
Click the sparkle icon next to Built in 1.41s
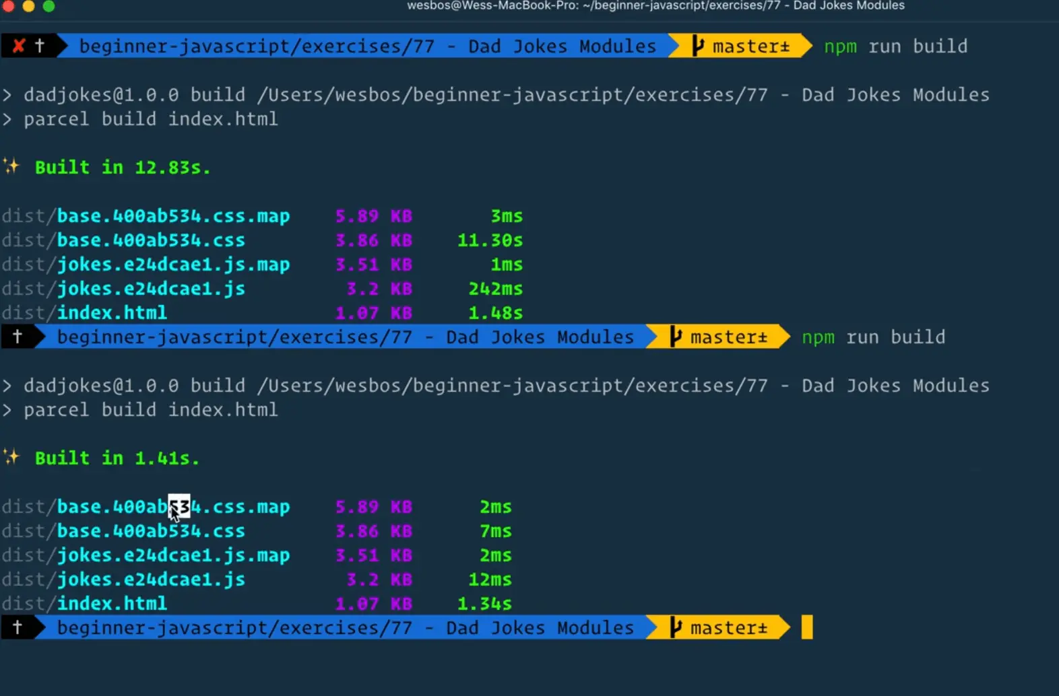(11, 457)
